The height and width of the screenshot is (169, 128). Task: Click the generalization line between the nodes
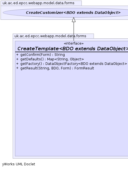pyautogui.click(x=74, y=31)
